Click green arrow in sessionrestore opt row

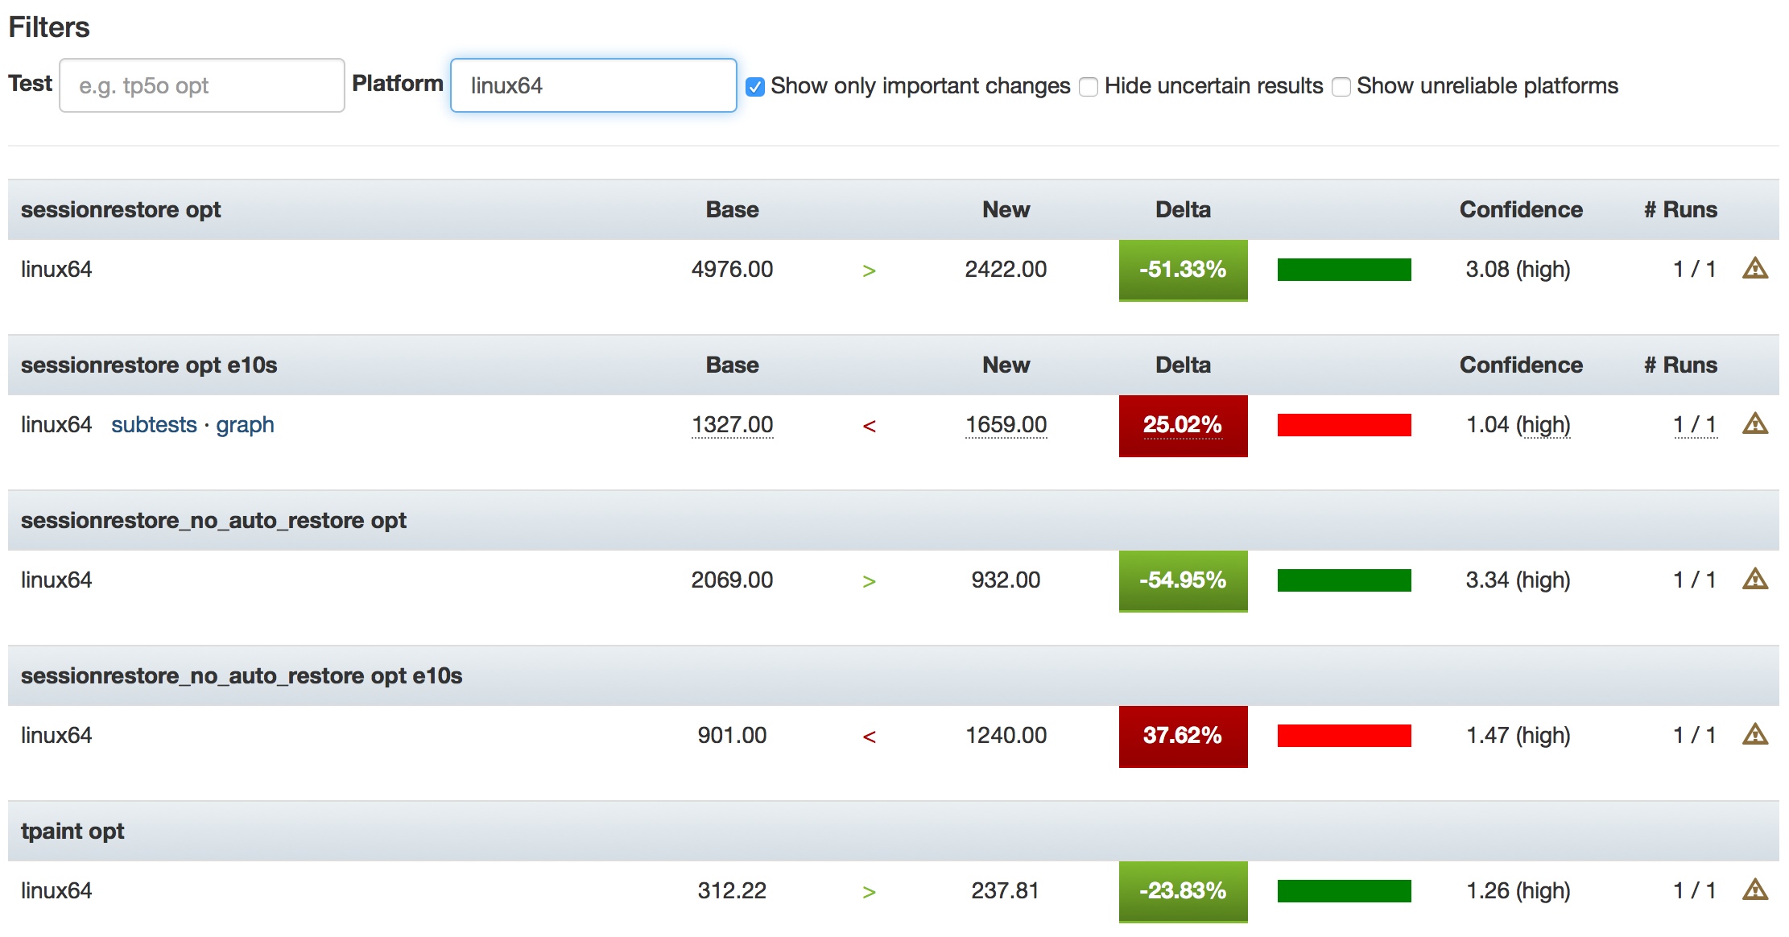[869, 270]
